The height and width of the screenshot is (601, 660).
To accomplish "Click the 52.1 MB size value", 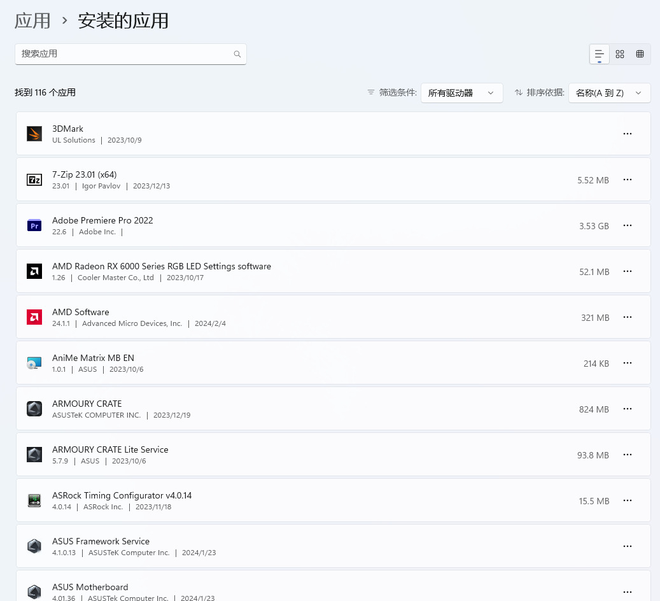I will pyautogui.click(x=594, y=272).
